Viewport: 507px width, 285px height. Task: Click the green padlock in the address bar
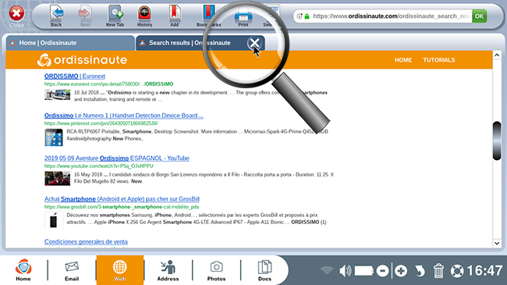(x=307, y=16)
